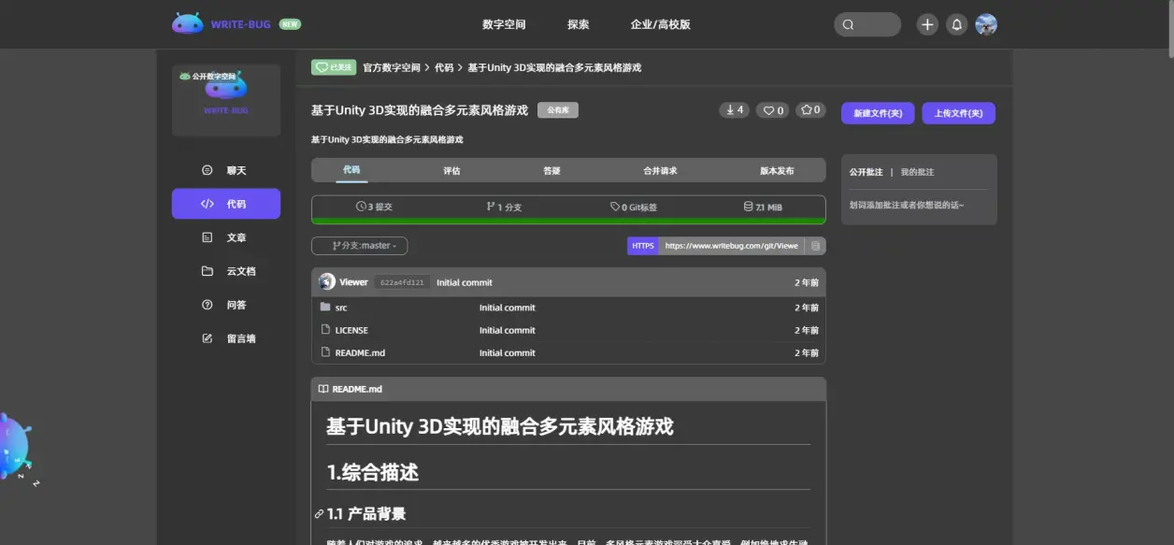The height and width of the screenshot is (545, 1174).
Task: Click 2 年前 timestamp in src row
Action: tap(807, 308)
